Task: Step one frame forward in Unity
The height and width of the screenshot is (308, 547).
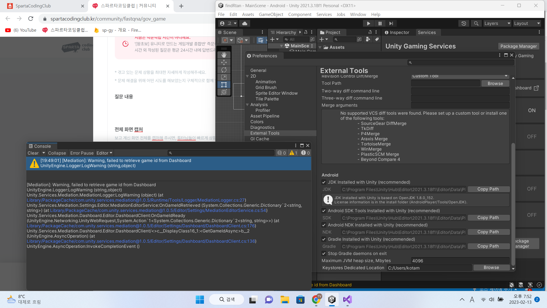Action: click(391, 23)
